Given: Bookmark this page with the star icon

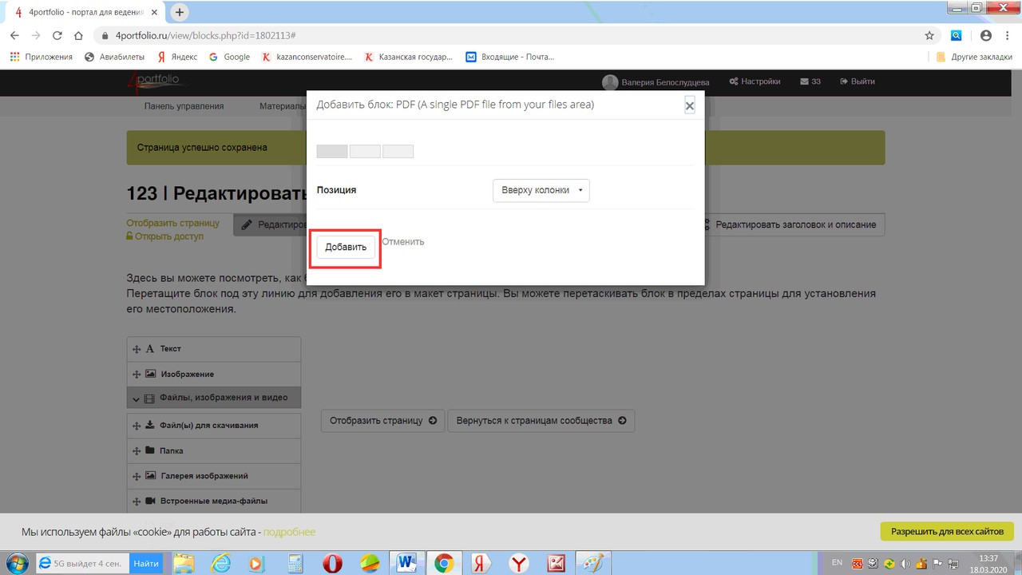Looking at the screenshot, I should [x=929, y=36].
